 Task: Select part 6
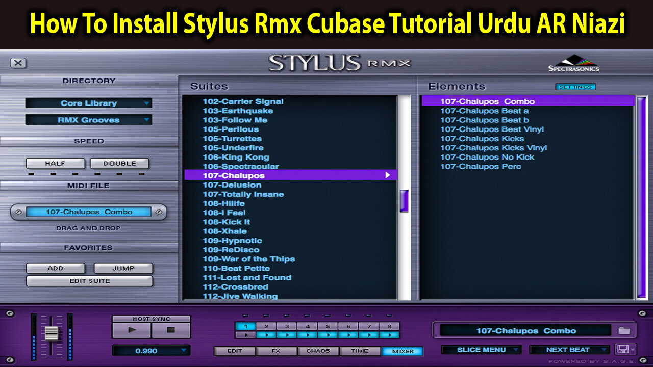tap(348, 326)
